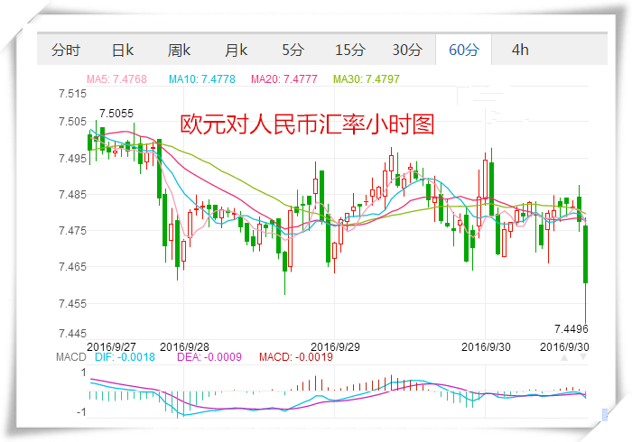The image size is (632, 442).
Task: Open the 日k daily chart tab
Action: point(123,51)
